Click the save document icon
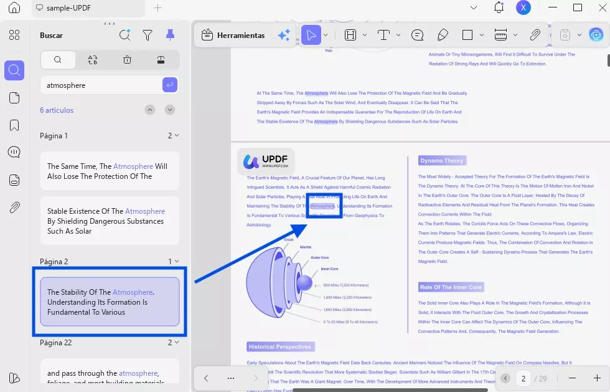610x392 pixels. click(x=565, y=35)
